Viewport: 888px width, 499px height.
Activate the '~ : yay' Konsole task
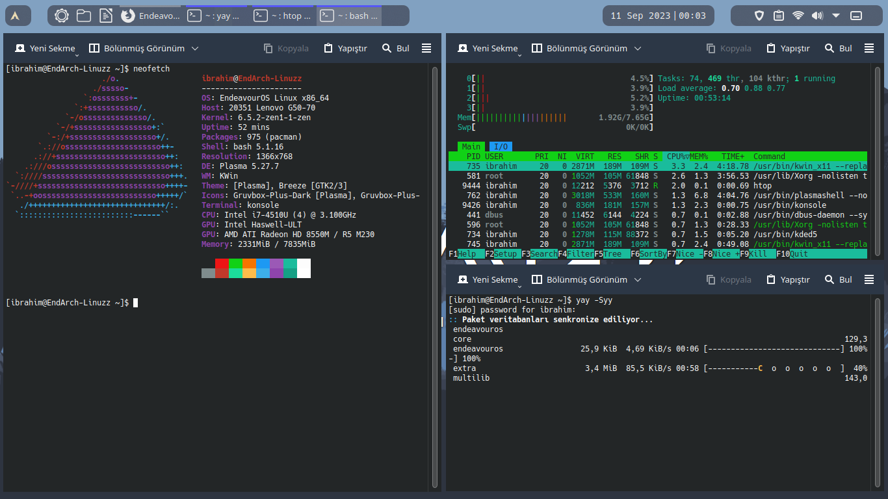click(218, 16)
